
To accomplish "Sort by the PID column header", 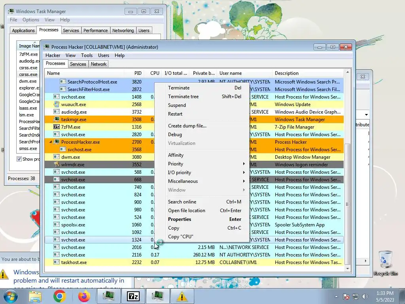I will pyautogui.click(x=134, y=73).
